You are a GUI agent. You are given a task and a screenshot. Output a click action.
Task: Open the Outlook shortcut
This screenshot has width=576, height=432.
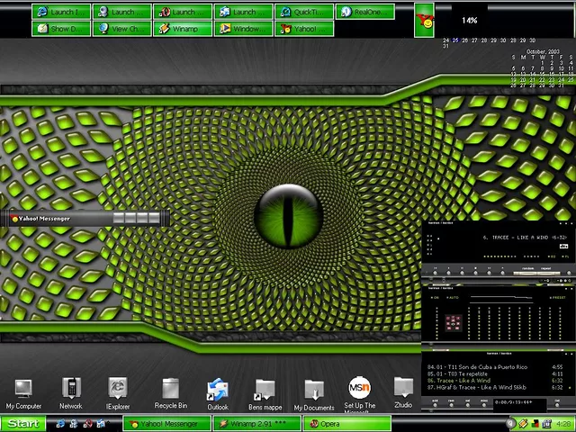[x=218, y=390]
